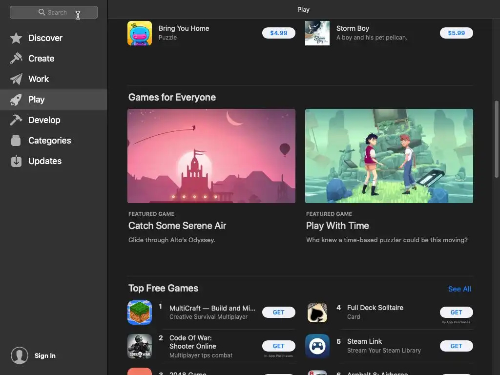Select the Discover sidebar label
The height and width of the screenshot is (375, 500).
(45, 38)
